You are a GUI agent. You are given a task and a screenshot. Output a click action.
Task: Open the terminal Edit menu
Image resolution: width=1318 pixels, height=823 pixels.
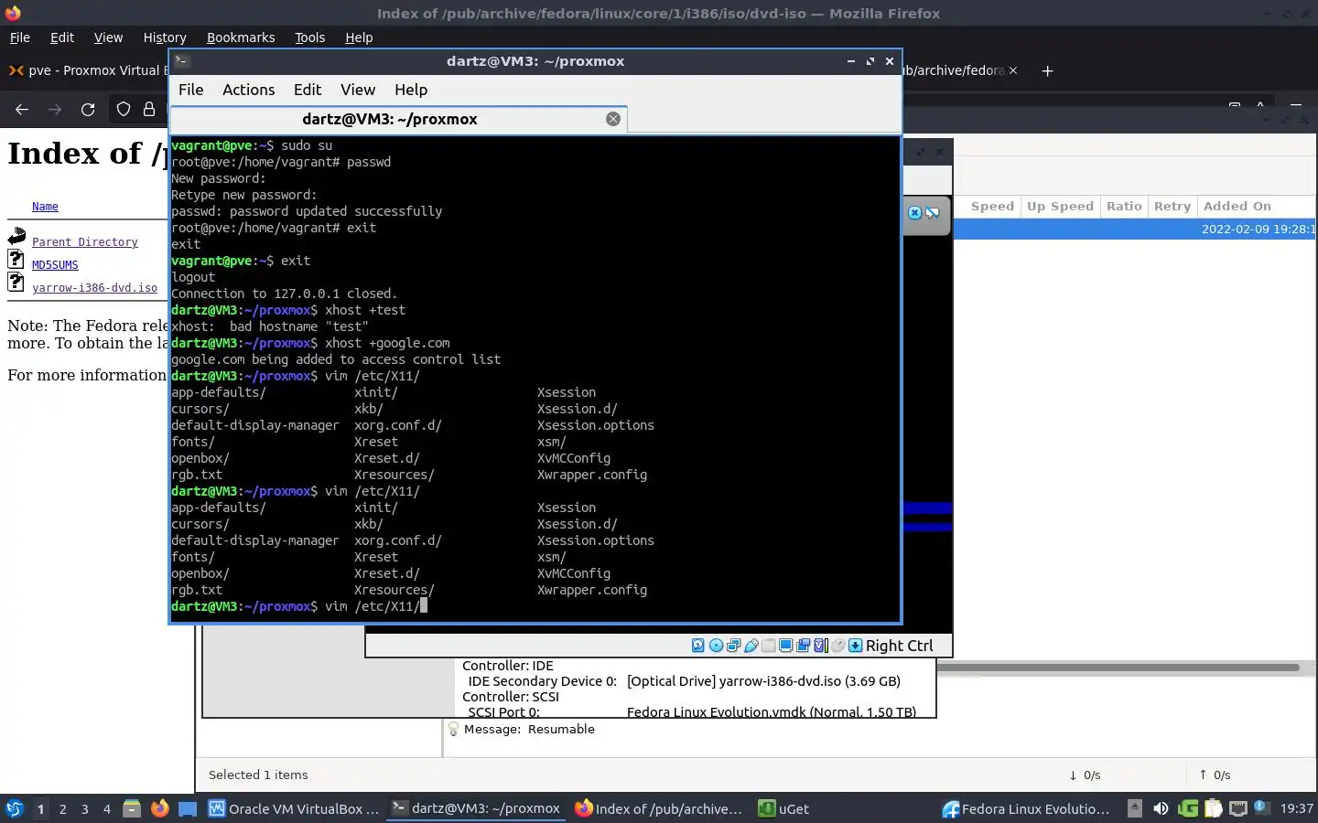pyautogui.click(x=307, y=90)
